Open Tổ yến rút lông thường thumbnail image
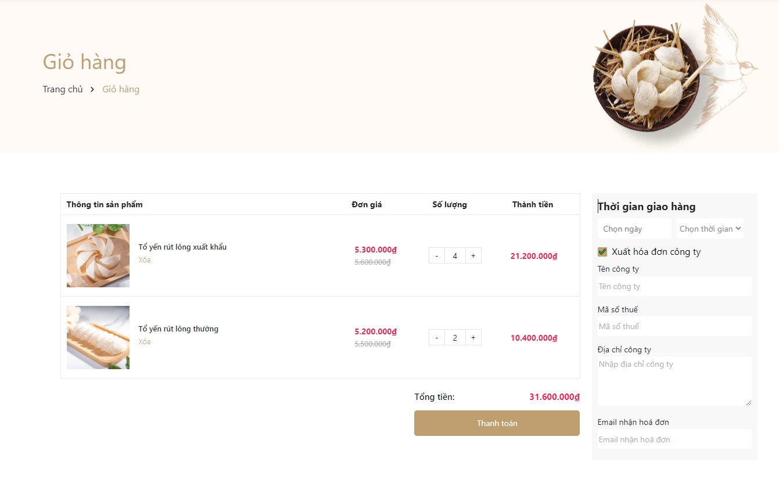The width and height of the screenshot is (779, 487). pyautogui.click(x=98, y=337)
